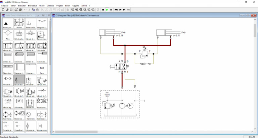Open the Opções menu
Viewport: 258px width, 138px height.
click(76, 6)
